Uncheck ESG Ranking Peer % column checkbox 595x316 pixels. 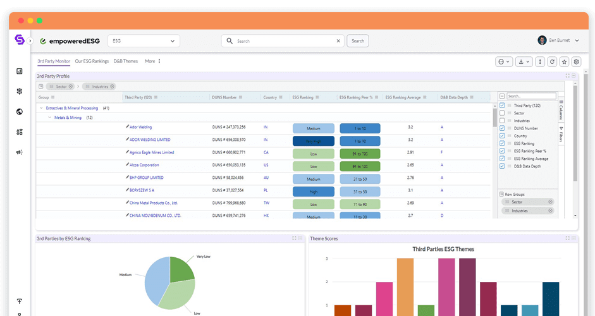502,151
